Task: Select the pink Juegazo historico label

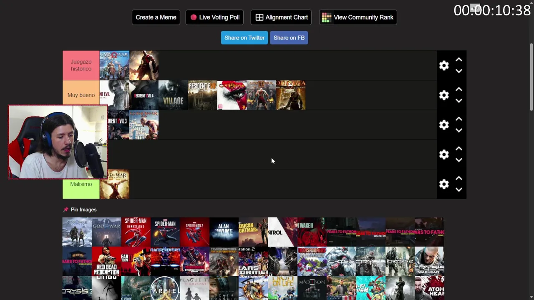Action: click(81, 65)
